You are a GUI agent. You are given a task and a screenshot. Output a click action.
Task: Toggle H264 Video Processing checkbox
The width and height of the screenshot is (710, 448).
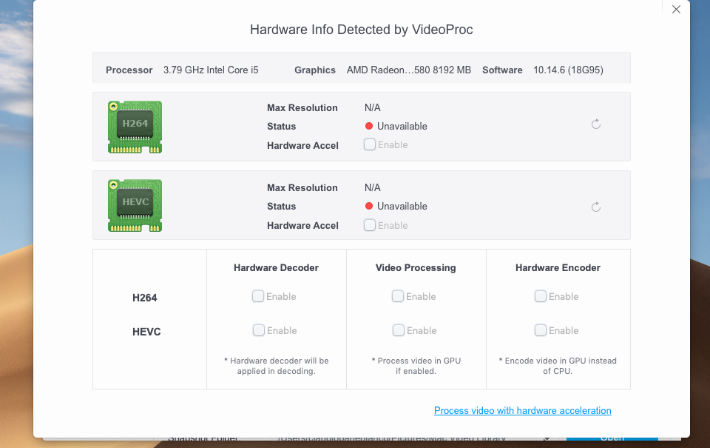(398, 296)
